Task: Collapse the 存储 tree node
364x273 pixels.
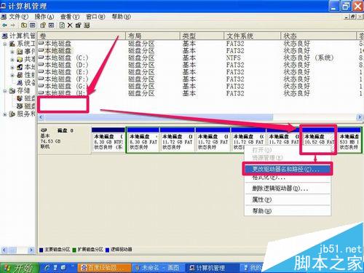Action: point(5,91)
